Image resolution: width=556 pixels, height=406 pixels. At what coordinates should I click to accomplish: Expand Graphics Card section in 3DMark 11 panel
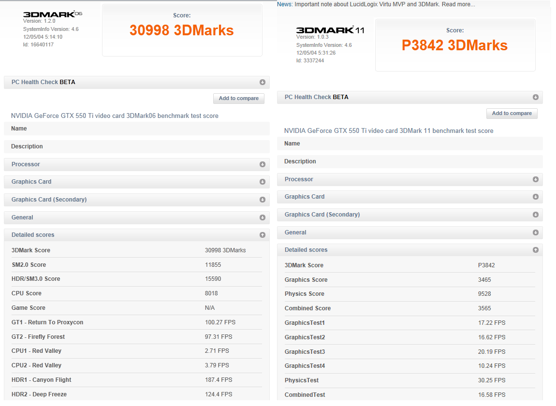pos(535,197)
